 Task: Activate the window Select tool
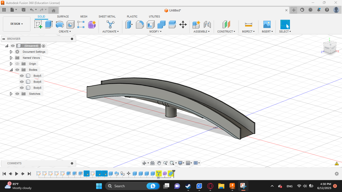tap(285, 24)
